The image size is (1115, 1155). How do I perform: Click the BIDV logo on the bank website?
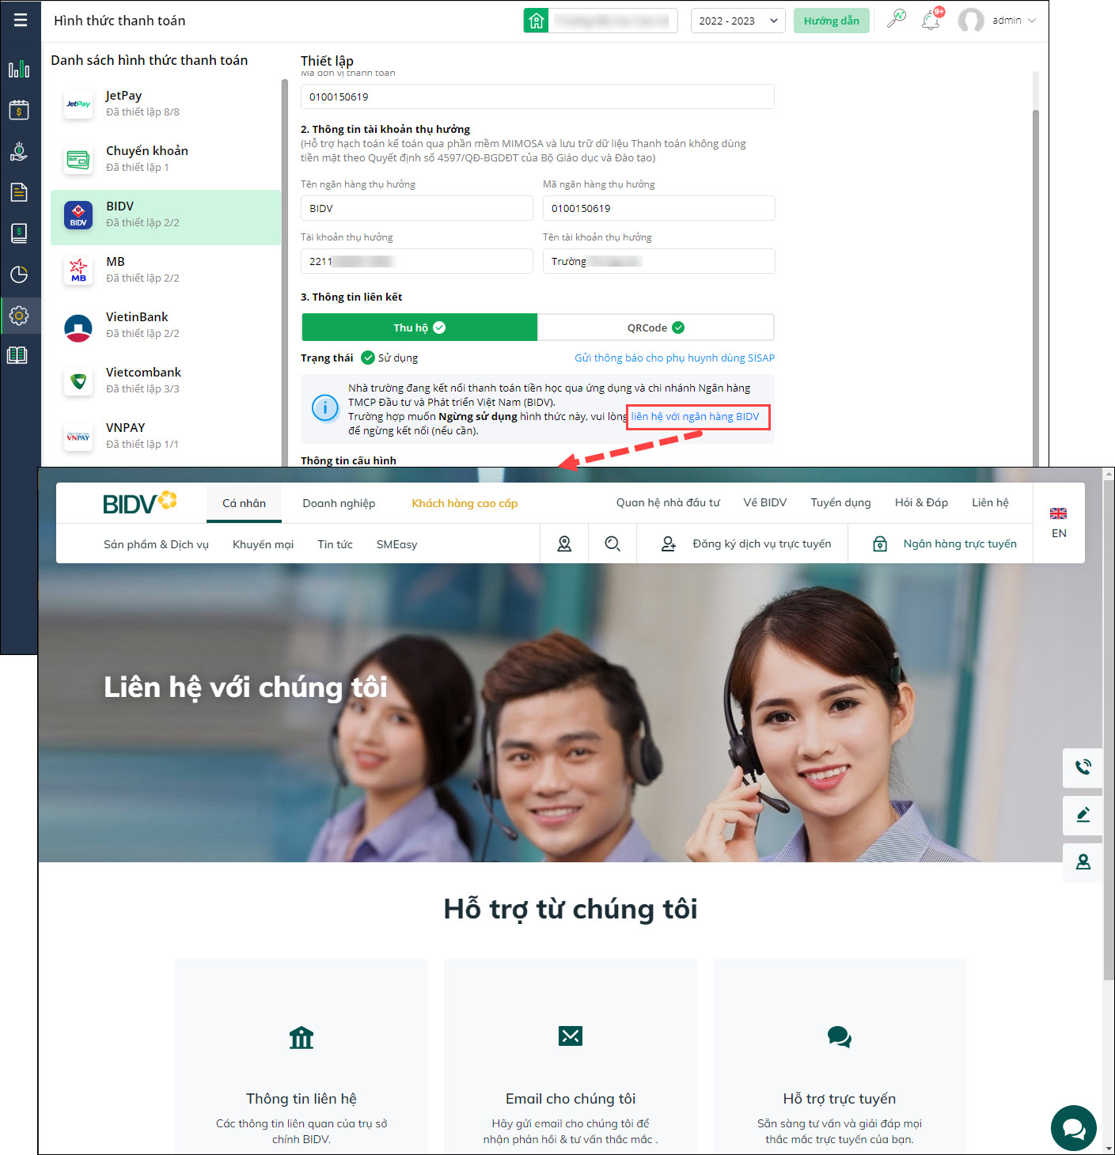(139, 502)
